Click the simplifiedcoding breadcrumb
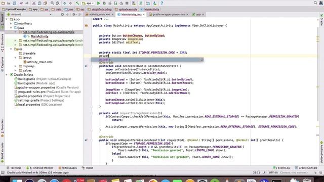 click(100, 9)
